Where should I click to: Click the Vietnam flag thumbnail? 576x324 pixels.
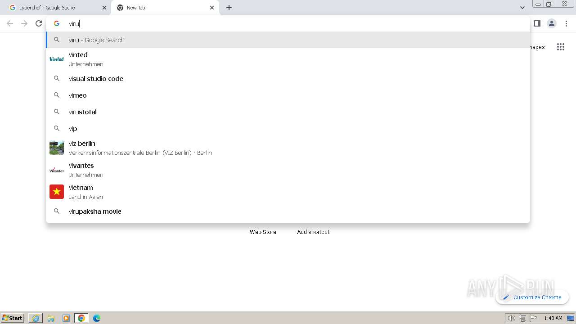(x=57, y=192)
